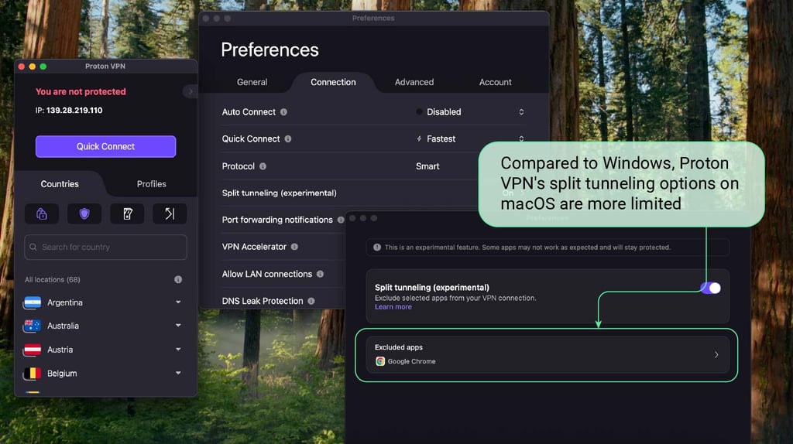793x444 pixels.
Task: Click the Port Forwarding arrow icon
Action: (x=170, y=213)
